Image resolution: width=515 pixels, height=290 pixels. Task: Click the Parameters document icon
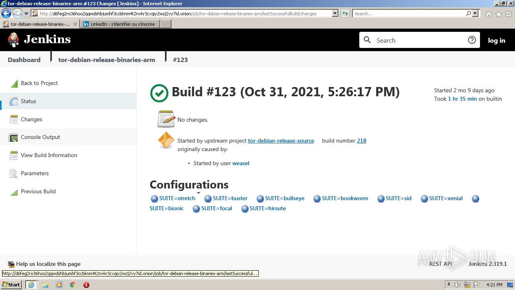tap(14, 174)
